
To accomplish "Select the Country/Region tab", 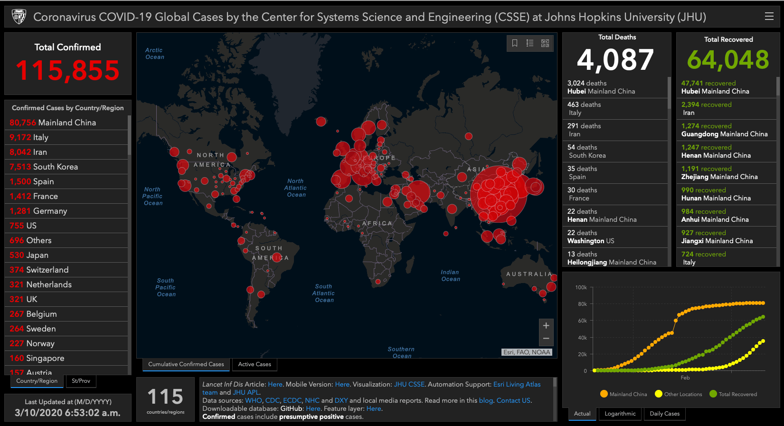I will point(37,381).
